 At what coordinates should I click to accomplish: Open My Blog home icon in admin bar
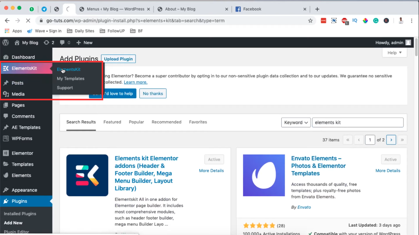tap(17, 43)
